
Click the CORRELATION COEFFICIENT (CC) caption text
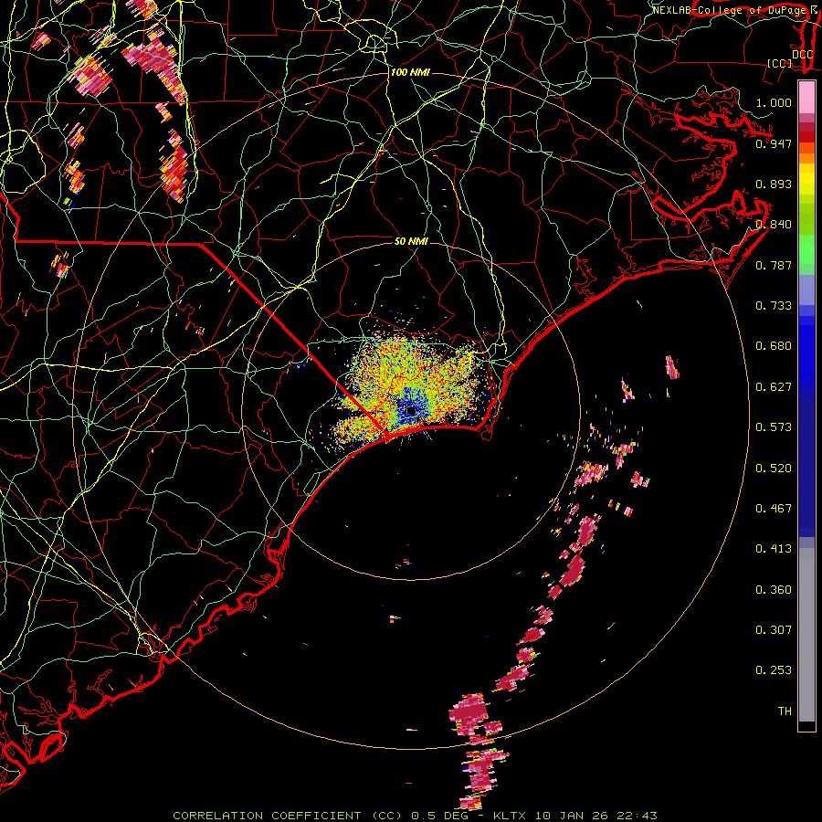point(288,816)
